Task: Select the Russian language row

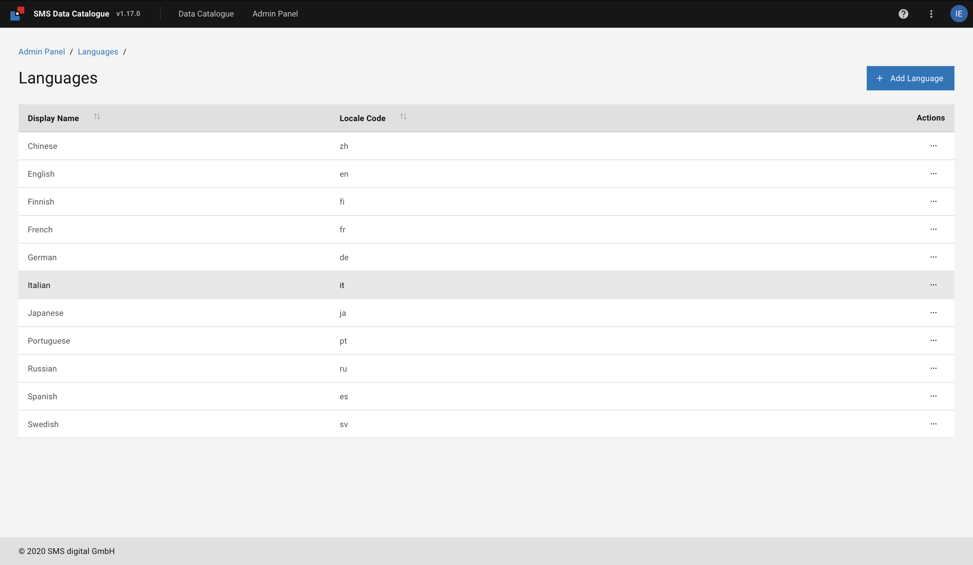Action: click(x=42, y=369)
